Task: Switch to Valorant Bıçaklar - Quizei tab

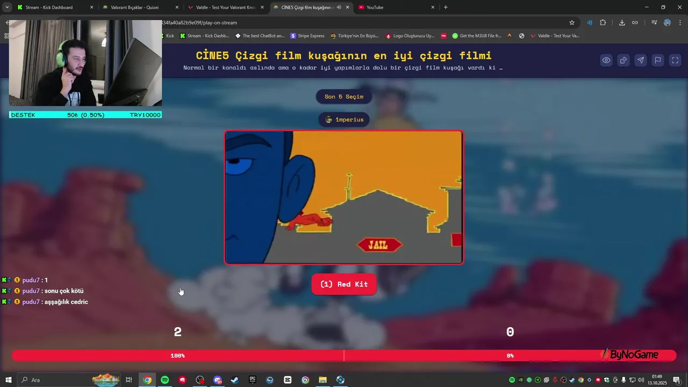Action: click(140, 8)
